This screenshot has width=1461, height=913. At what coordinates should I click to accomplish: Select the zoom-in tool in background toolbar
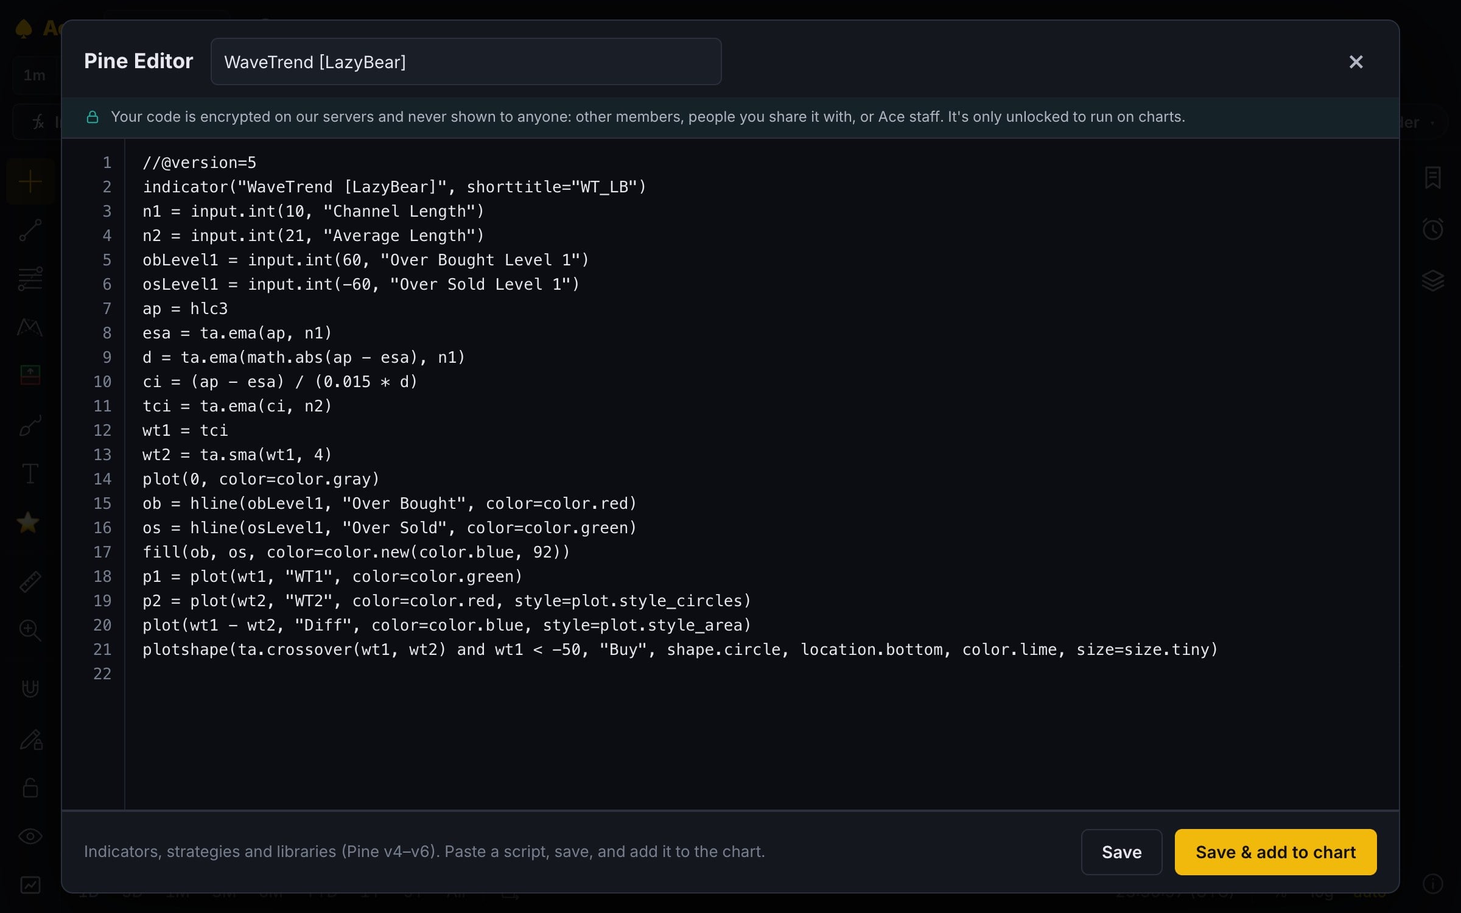pyautogui.click(x=30, y=630)
